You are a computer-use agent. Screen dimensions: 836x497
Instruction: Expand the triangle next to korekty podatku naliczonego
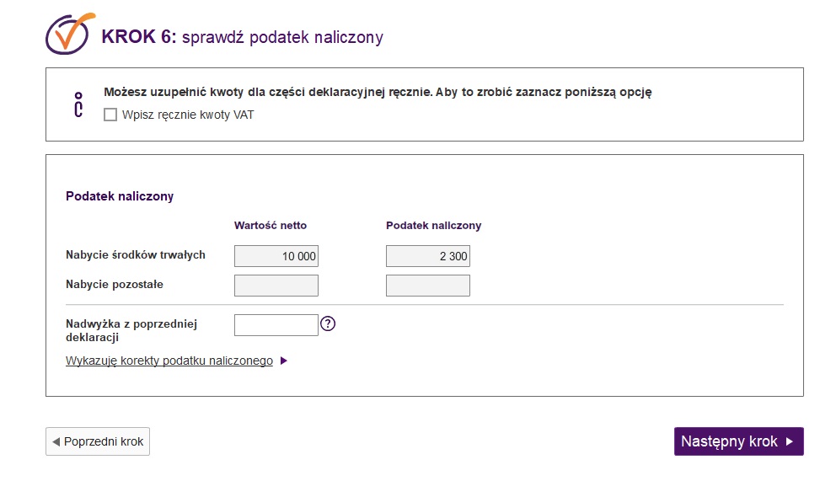[284, 361]
